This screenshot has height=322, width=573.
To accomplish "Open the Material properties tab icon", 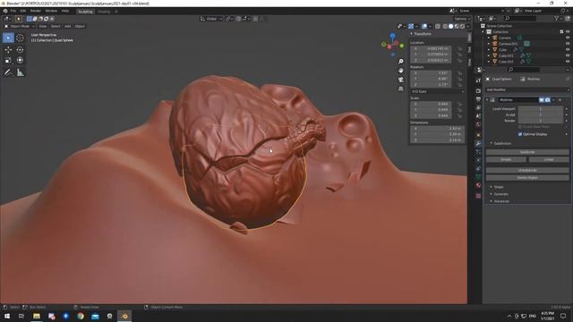I will click(x=478, y=185).
